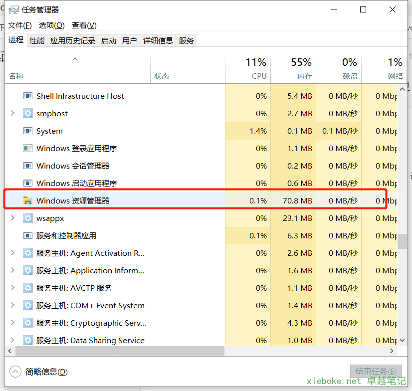
Task: Open the 文件(F) menu
Action: pyautogui.click(x=20, y=25)
